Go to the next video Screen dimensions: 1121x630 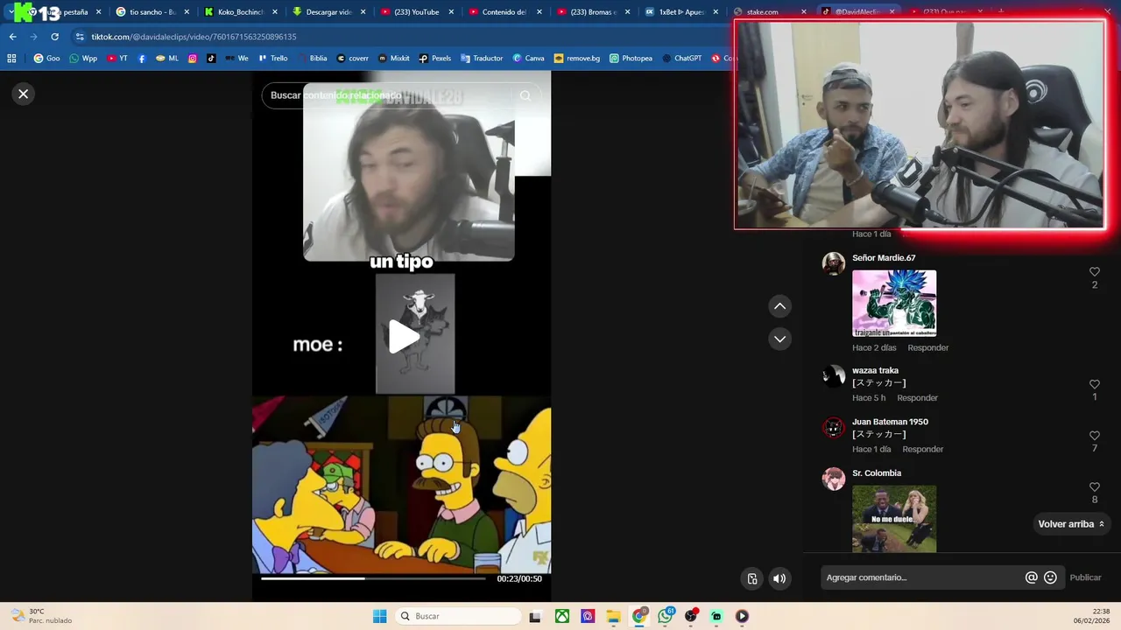[x=779, y=339]
